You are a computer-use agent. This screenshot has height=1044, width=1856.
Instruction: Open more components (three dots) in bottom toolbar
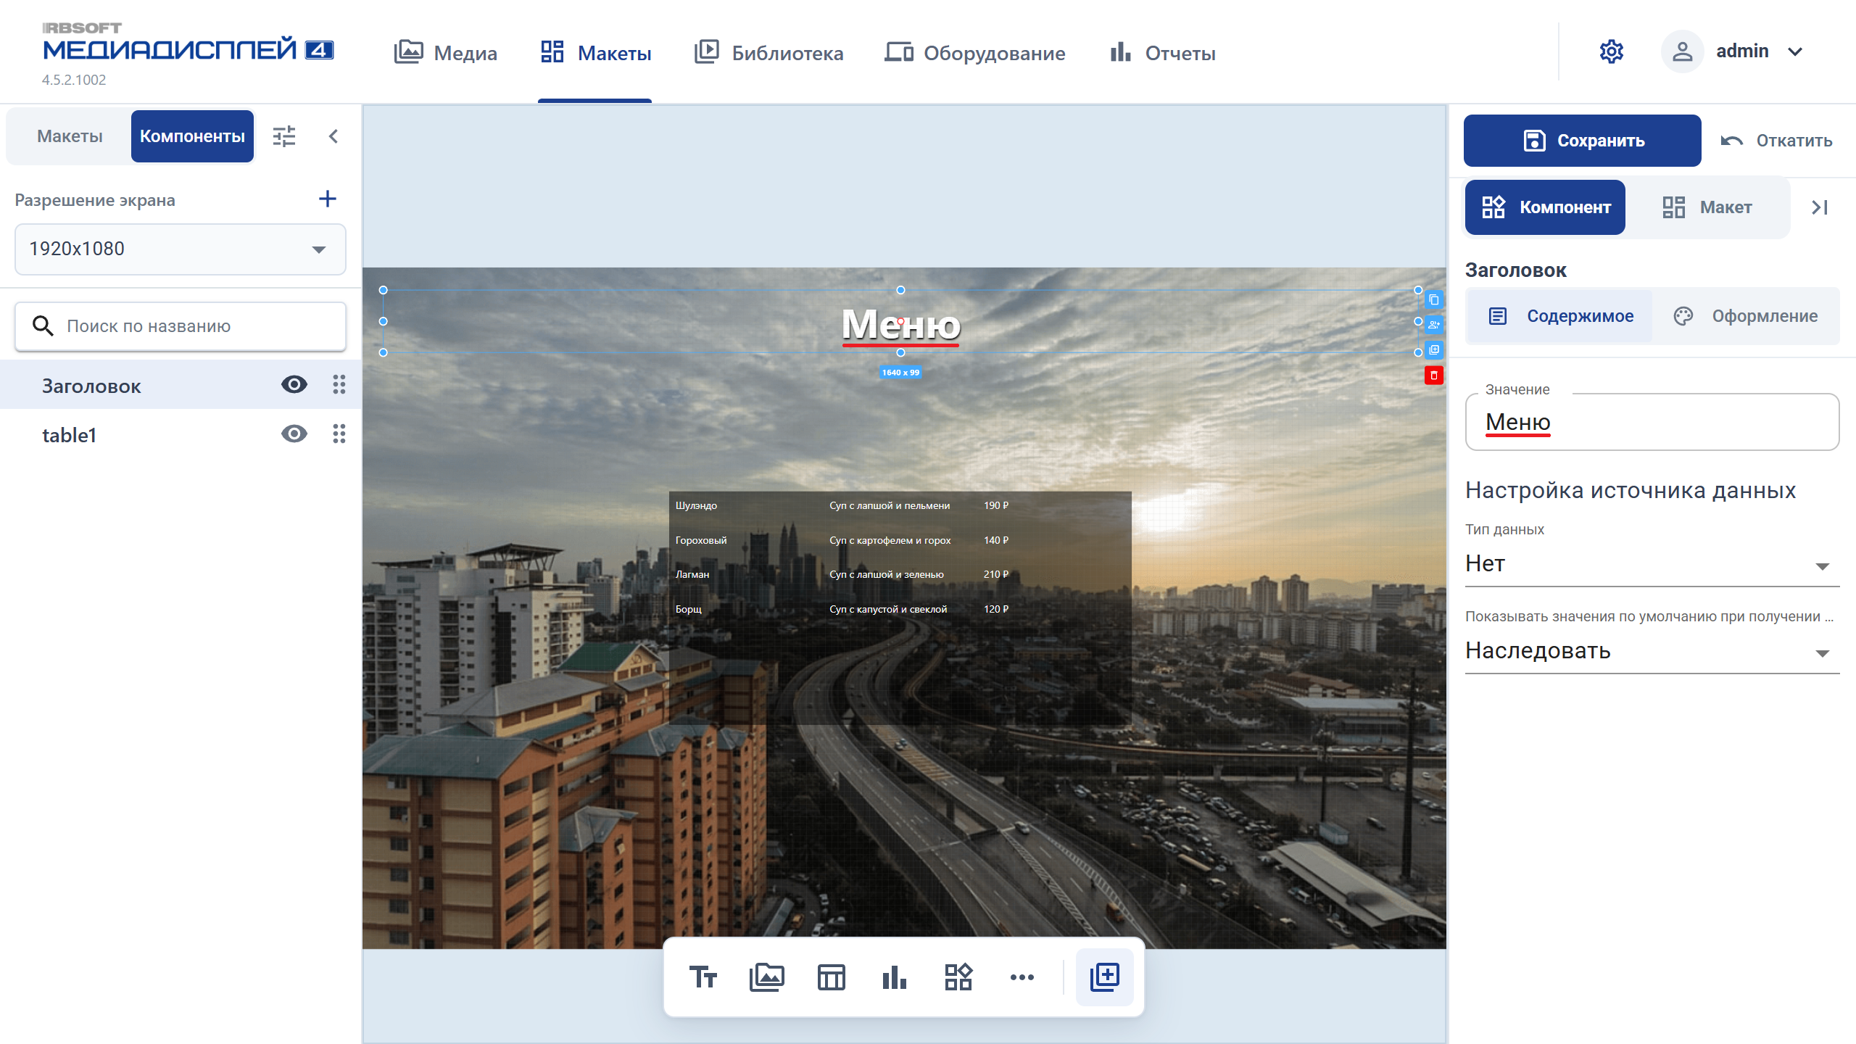click(x=1022, y=977)
